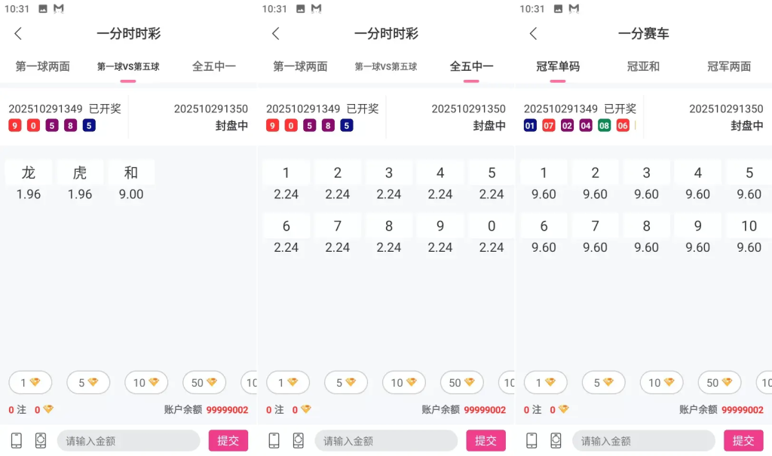This screenshot has height=456, width=772.
Task: Toggle the 虎 tiger bet option
Action: pos(80,181)
